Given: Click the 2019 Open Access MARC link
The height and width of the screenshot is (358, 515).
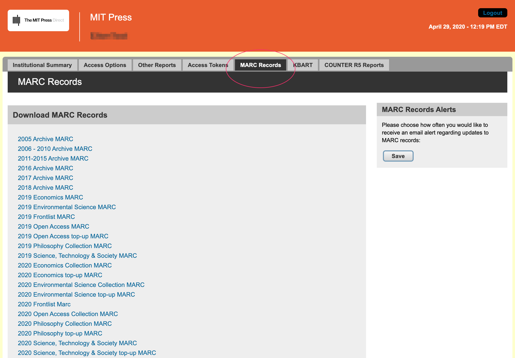Looking at the screenshot, I should click(x=53, y=226).
